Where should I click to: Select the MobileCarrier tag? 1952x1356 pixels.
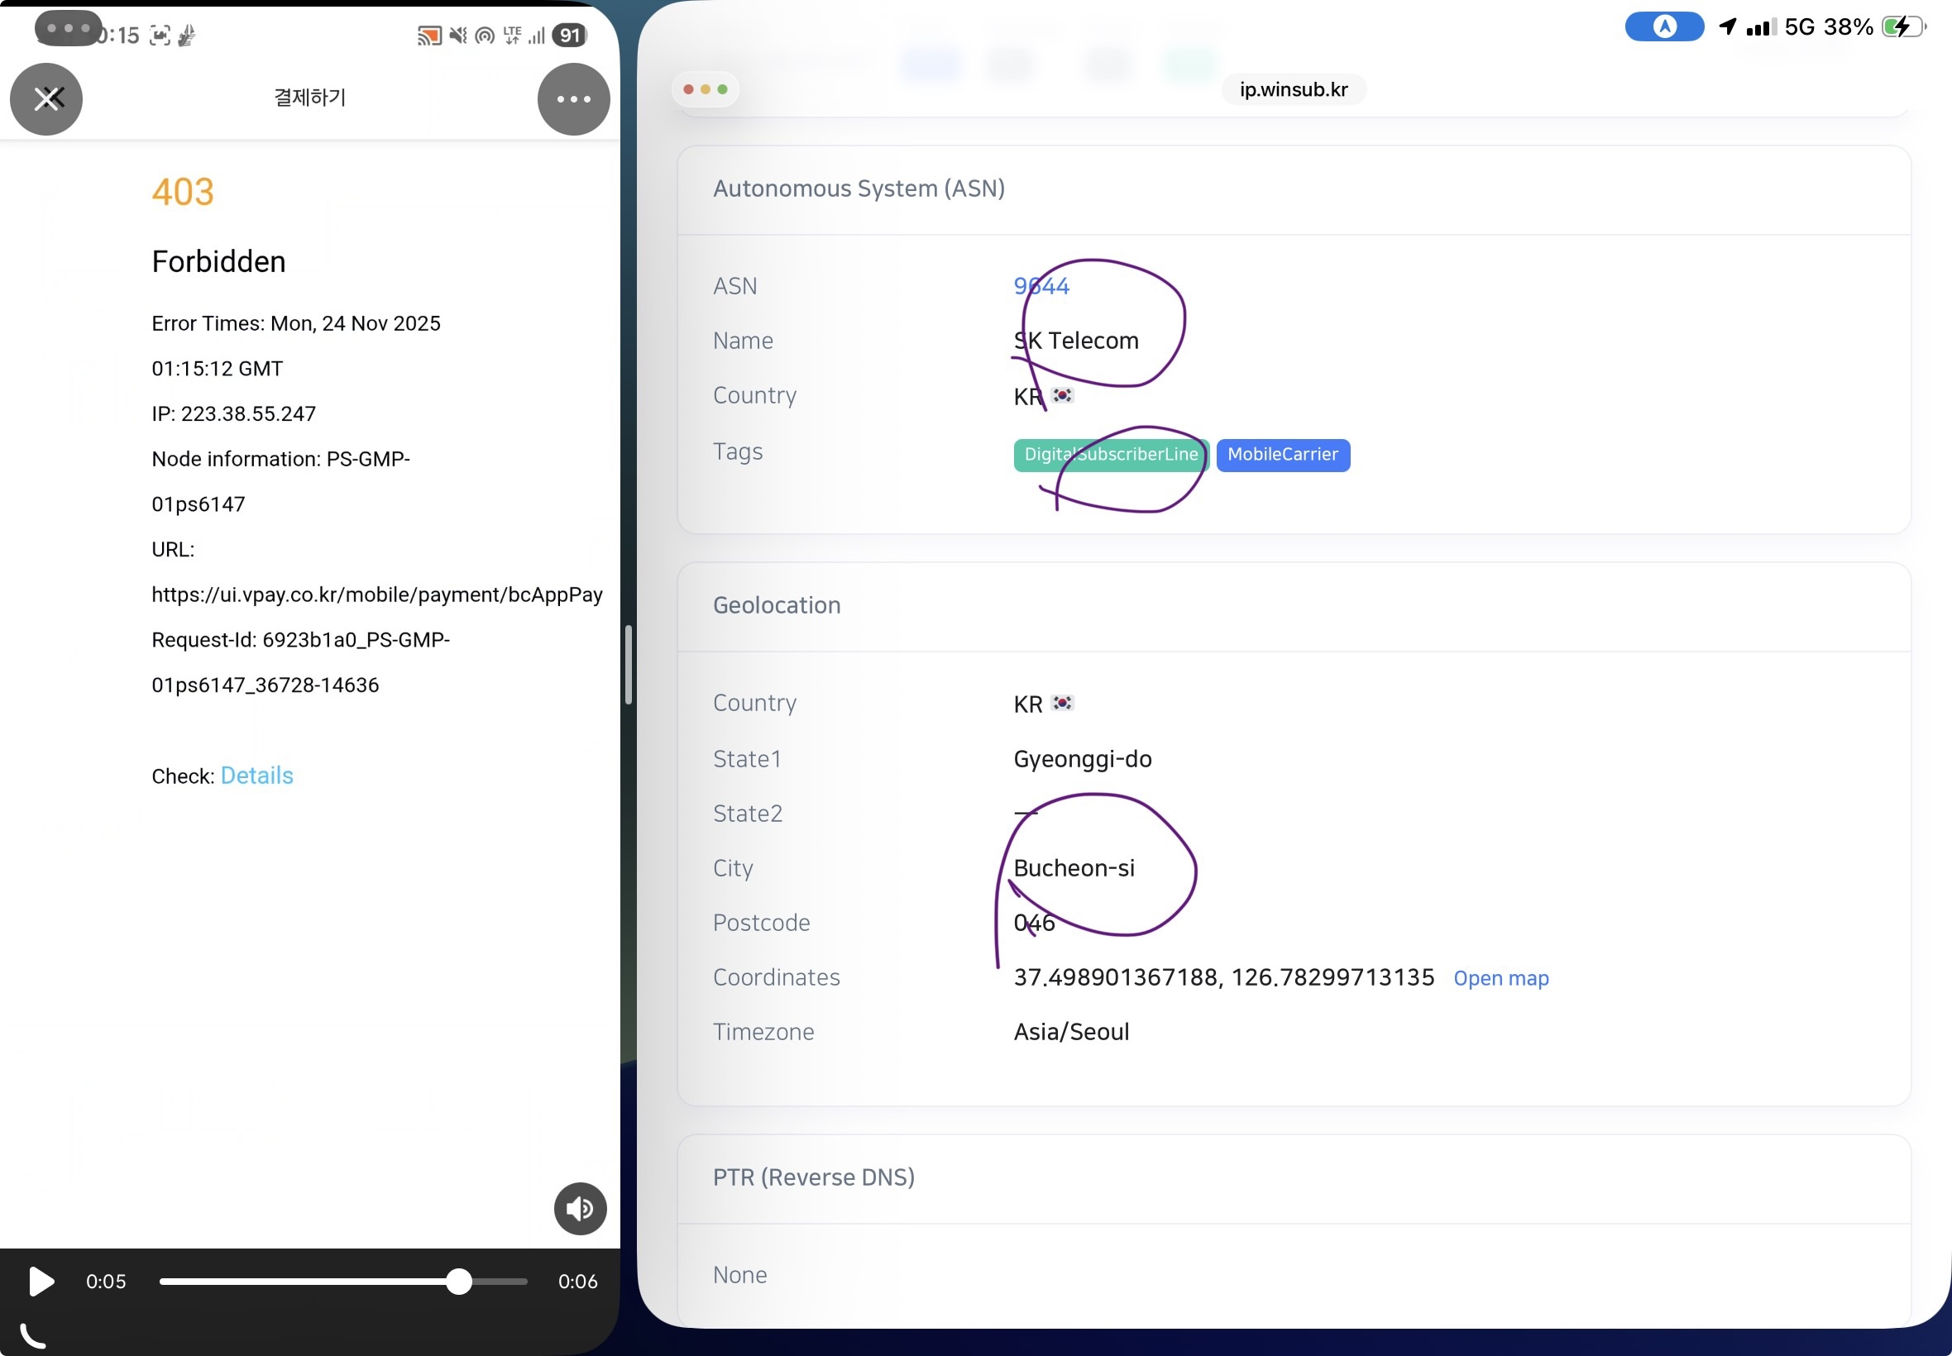click(x=1282, y=455)
